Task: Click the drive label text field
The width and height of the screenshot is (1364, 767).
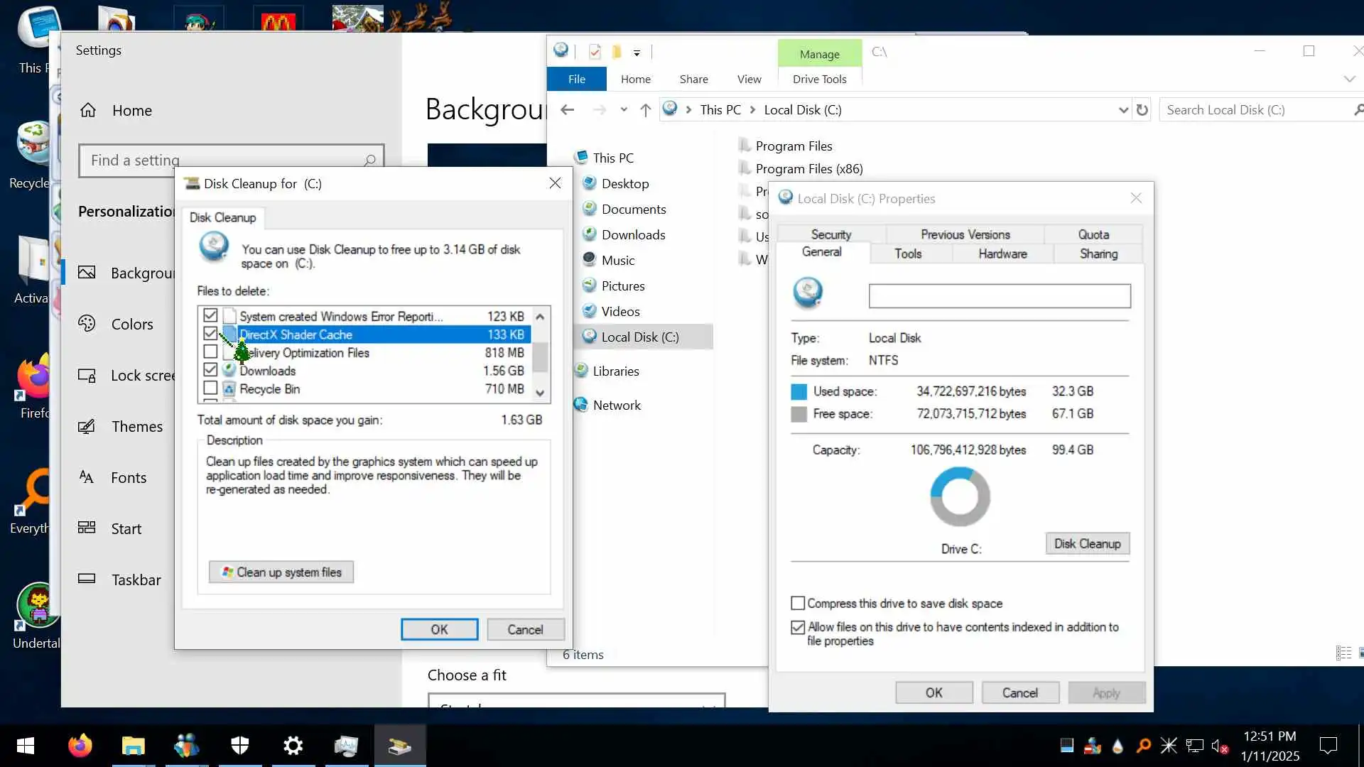Action: (x=999, y=296)
